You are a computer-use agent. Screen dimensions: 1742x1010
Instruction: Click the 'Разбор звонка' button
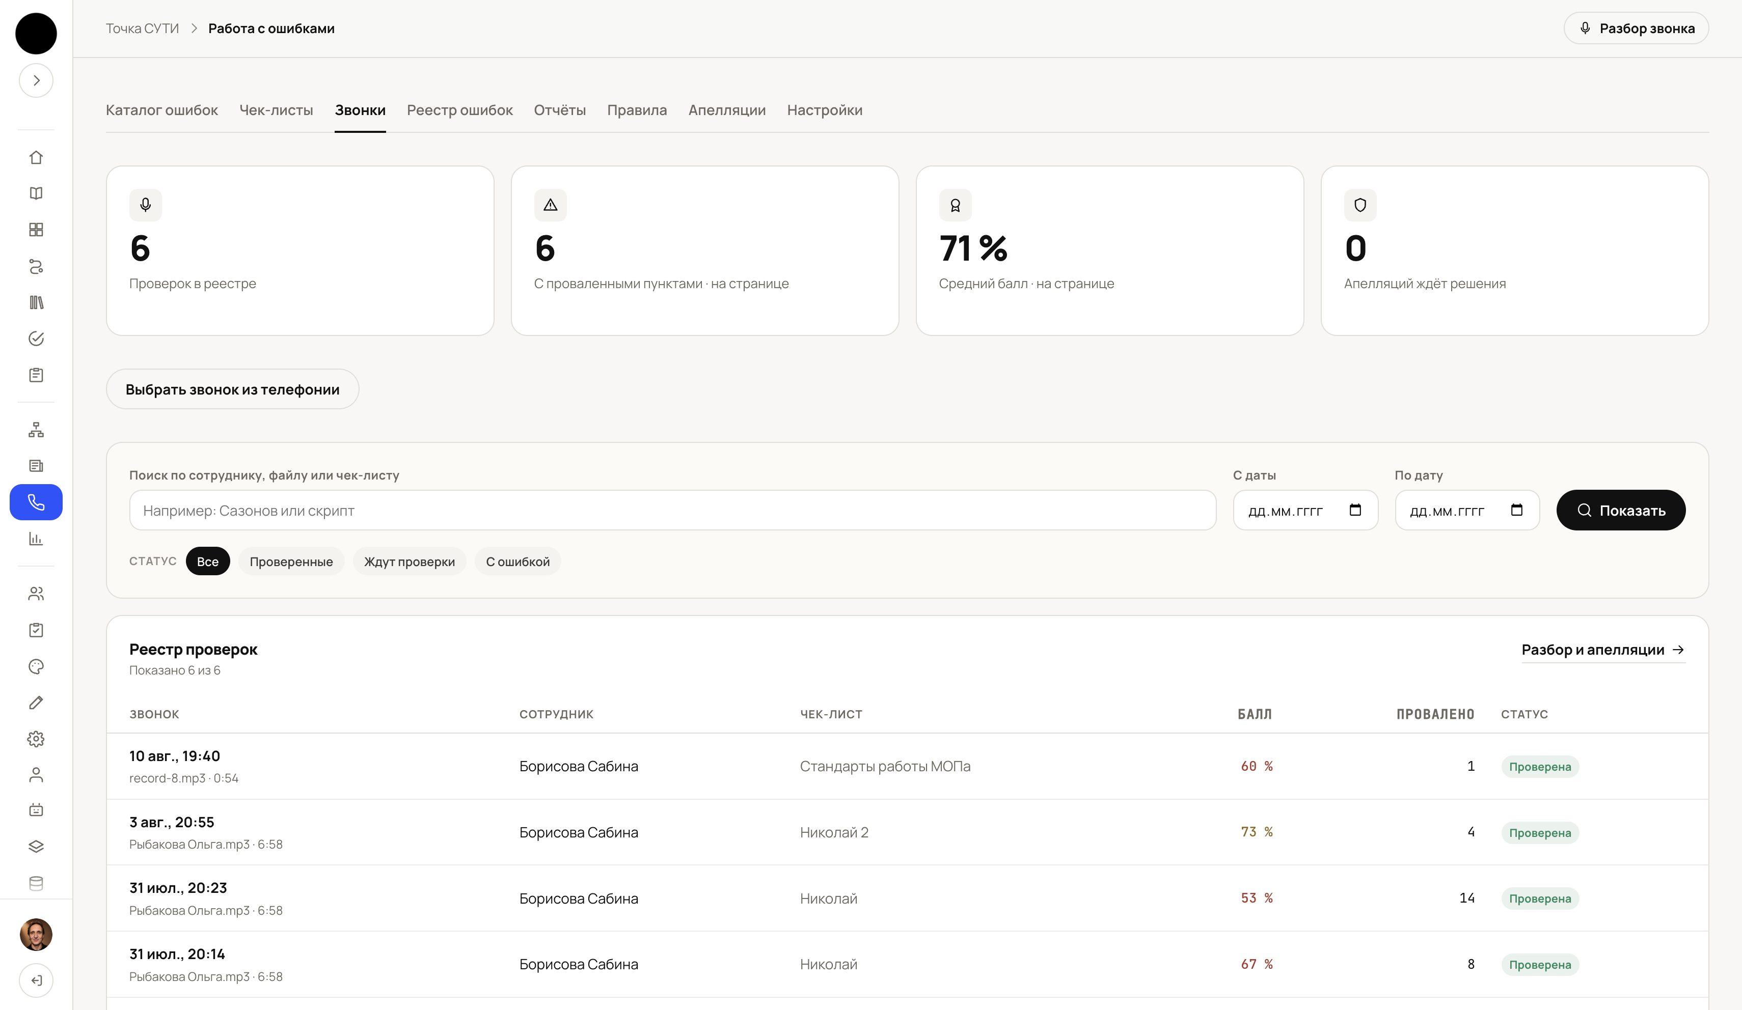point(1636,29)
